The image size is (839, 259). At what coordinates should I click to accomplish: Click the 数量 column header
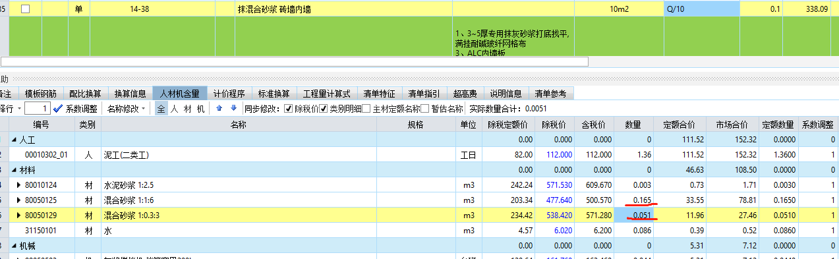[633, 125]
